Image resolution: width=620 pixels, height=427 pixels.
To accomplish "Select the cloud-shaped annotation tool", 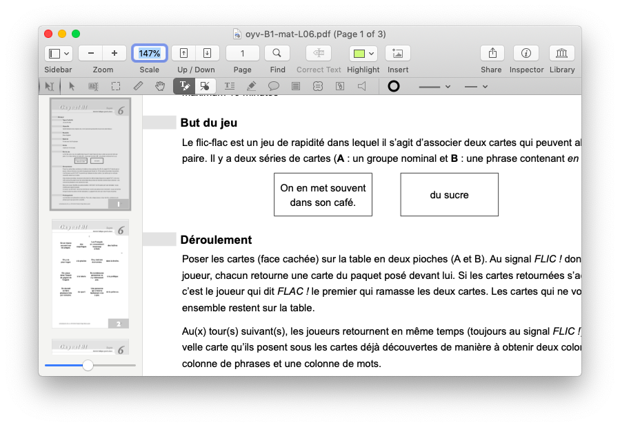I will click(318, 86).
